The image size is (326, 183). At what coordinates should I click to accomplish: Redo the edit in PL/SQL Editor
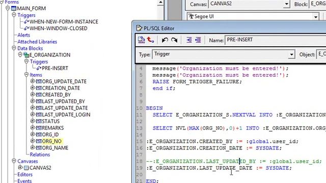pyautogui.click(x=174, y=40)
